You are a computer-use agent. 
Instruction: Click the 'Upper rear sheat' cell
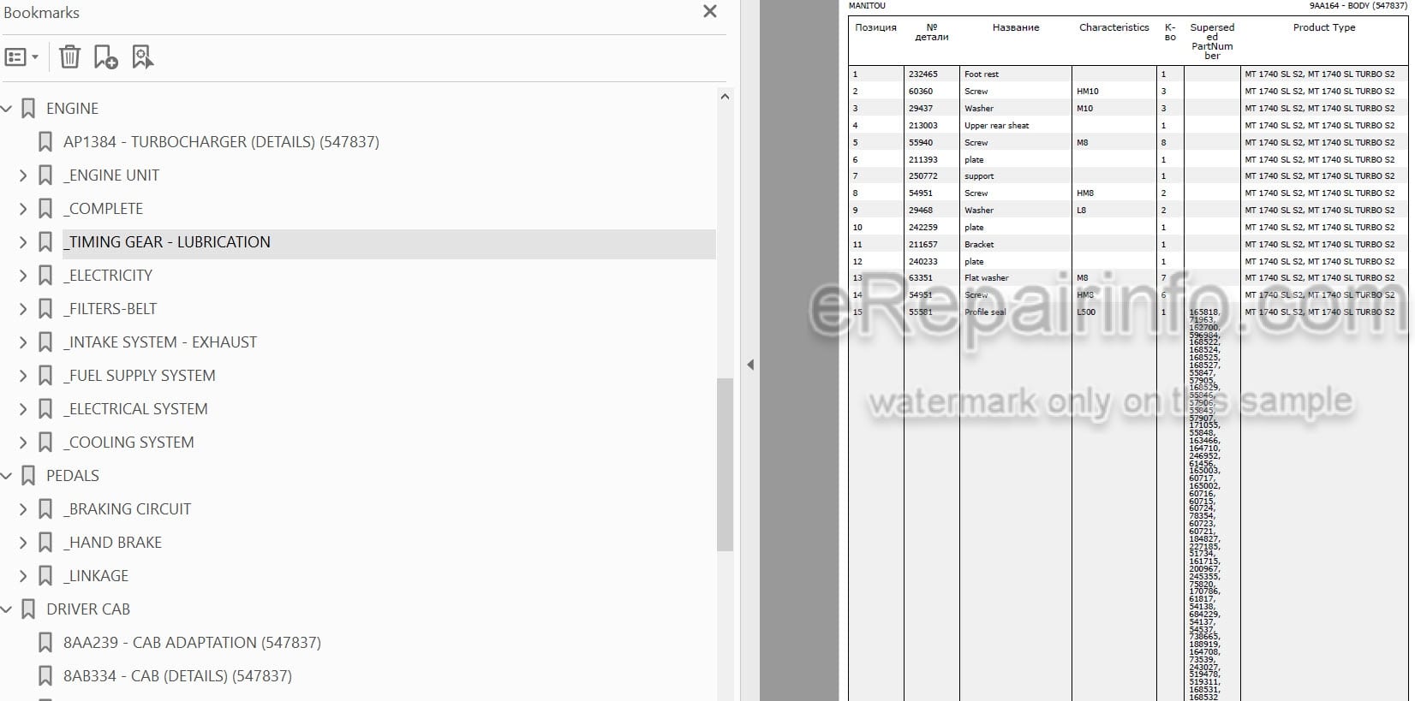pyautogui.click(x=1015, y=126)
